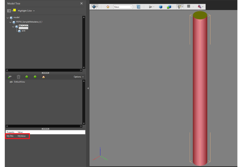This screenshot has height=167, width=242.
Task: Click the trash icon to delete the view
Action: [18, 76]
